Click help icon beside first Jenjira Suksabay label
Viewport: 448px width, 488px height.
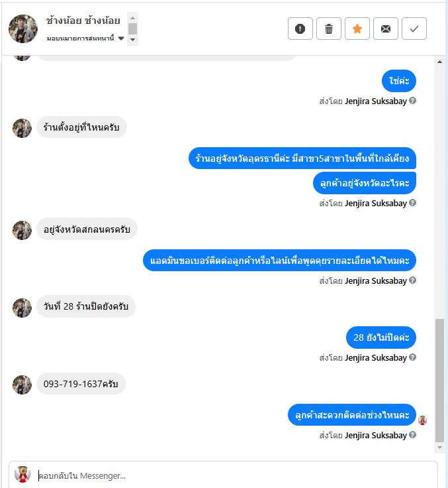coord(412,101)
